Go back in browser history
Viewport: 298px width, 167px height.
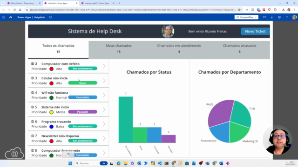(3, 10)
